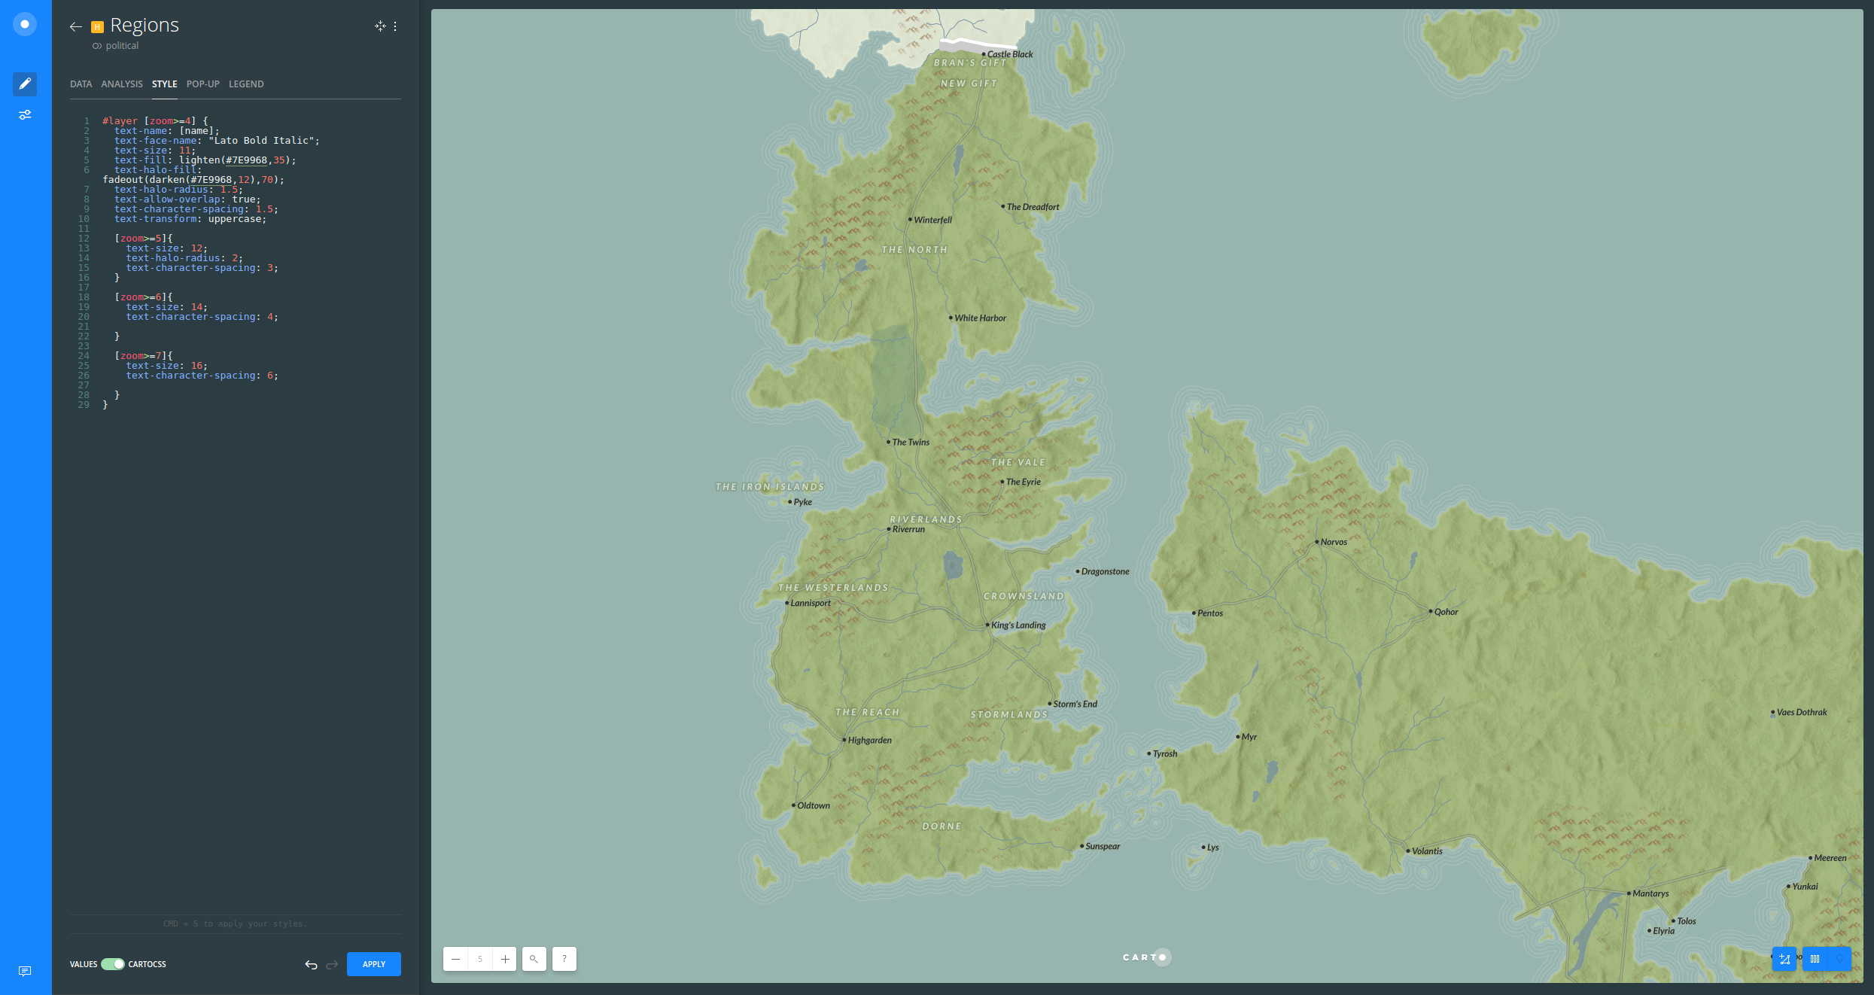The width and height of the screenshot is (1874, 995).
Task: Center the map on the Regions layer using the crosshair icon
Action: click(380, 26)
